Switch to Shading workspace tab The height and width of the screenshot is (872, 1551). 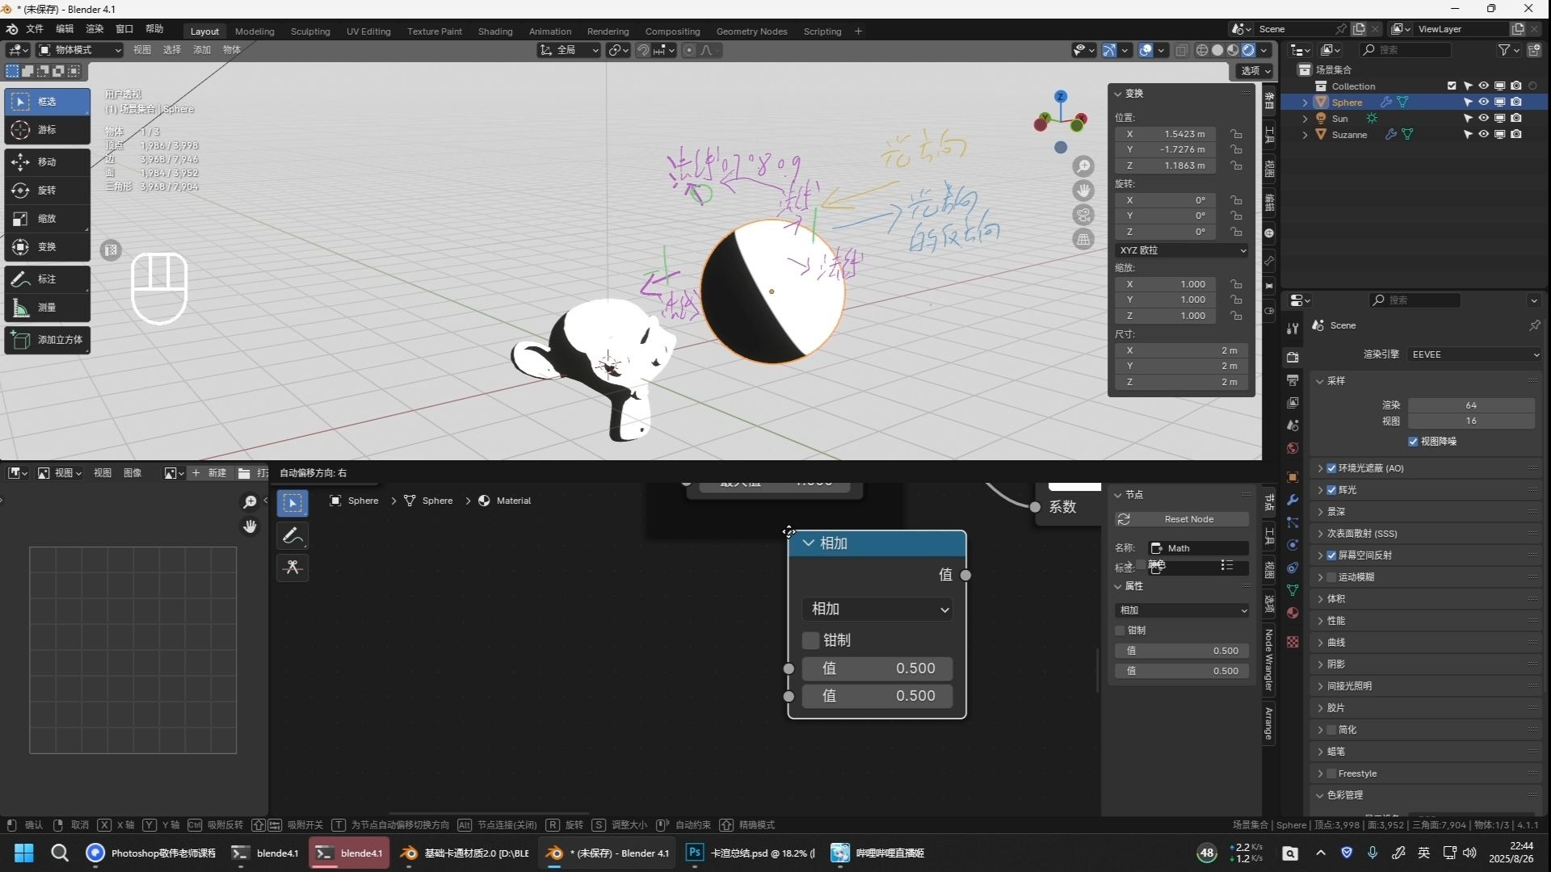[x=495, y=31]
